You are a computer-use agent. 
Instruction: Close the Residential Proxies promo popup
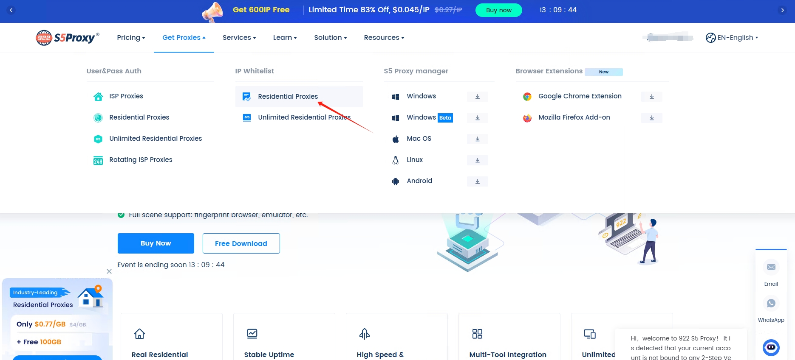coord(109,271)
